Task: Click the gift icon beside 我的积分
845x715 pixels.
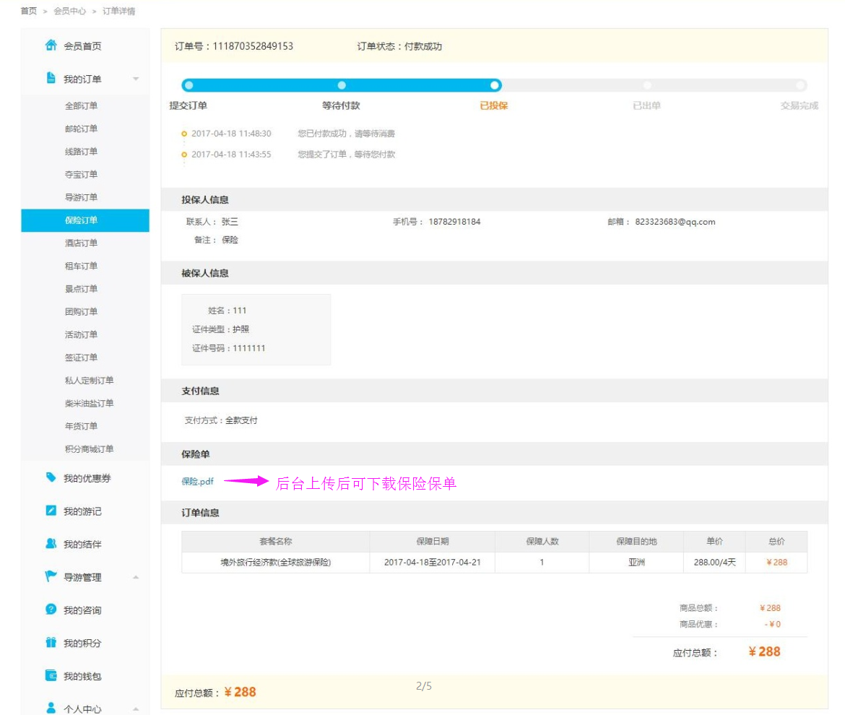Action: (x=51, y=643)
